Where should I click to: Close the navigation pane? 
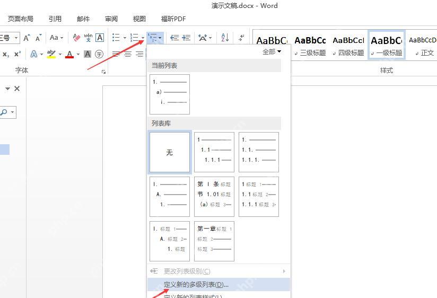[x=17, y=89]
